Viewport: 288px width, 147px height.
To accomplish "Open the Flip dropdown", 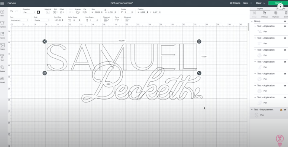I will pos(85,12).
